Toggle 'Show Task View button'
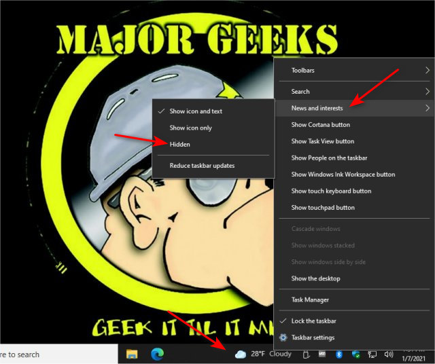 pyautogui.click(x=354, y=141)
